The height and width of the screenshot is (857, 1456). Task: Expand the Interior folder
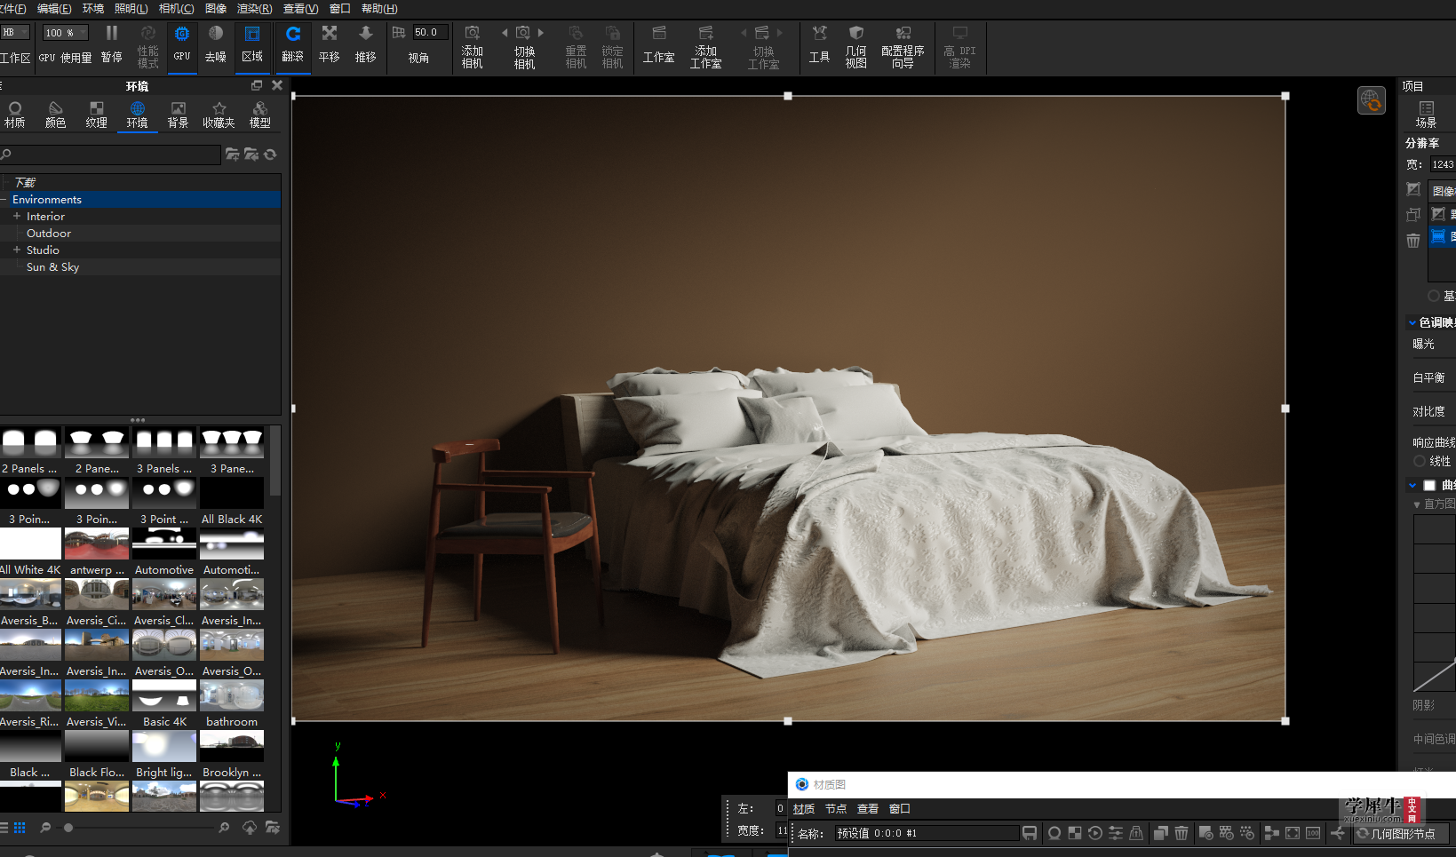(x=16, y=216)
